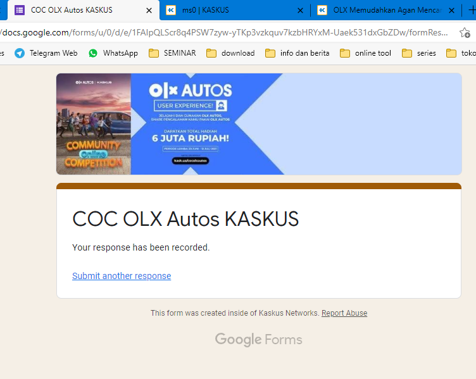Open the toko bookmarks folder
Viewport: 476px width, 379px height.
(461, 53)
